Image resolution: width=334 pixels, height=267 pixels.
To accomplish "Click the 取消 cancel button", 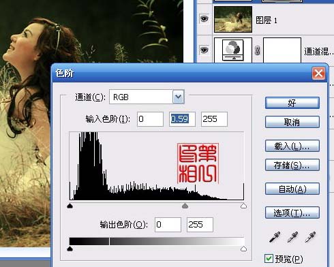I will [292, 123].
